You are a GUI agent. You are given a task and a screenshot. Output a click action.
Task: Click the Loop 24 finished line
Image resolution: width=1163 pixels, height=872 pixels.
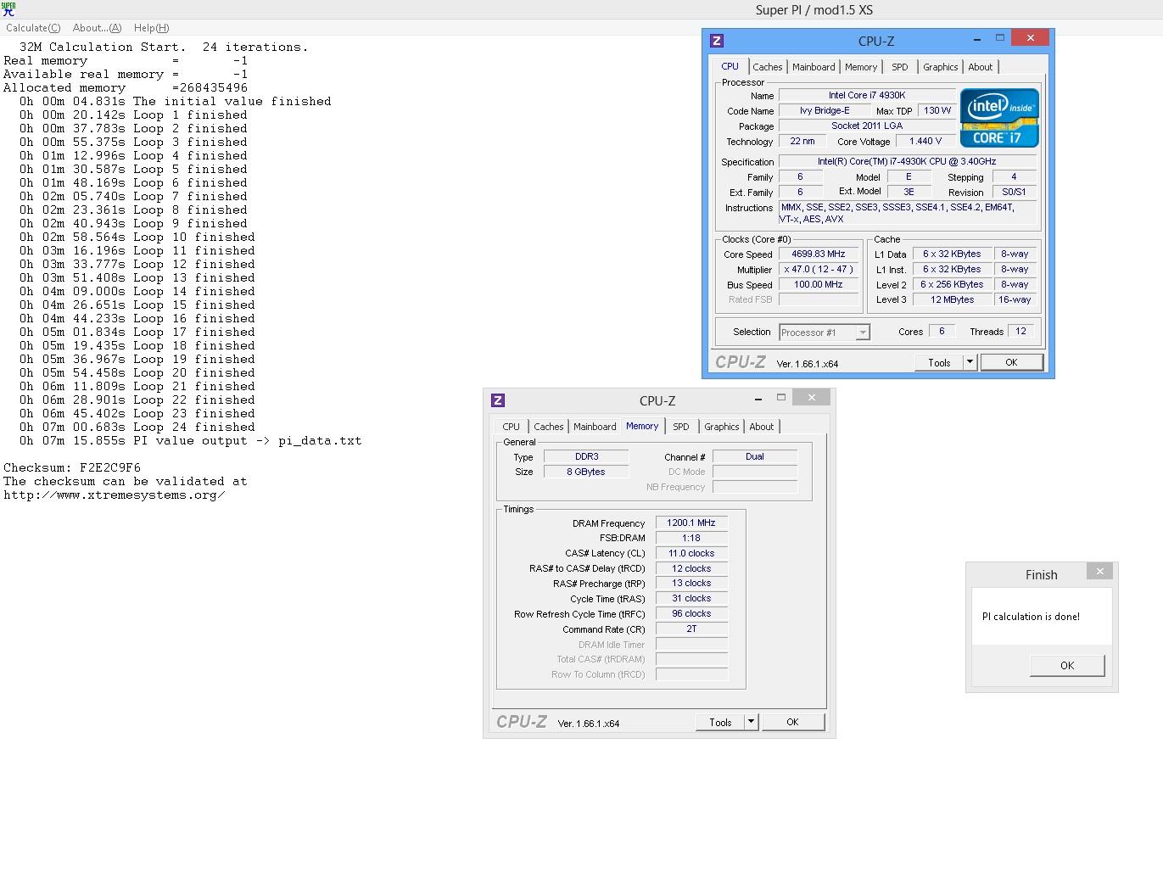137,427
